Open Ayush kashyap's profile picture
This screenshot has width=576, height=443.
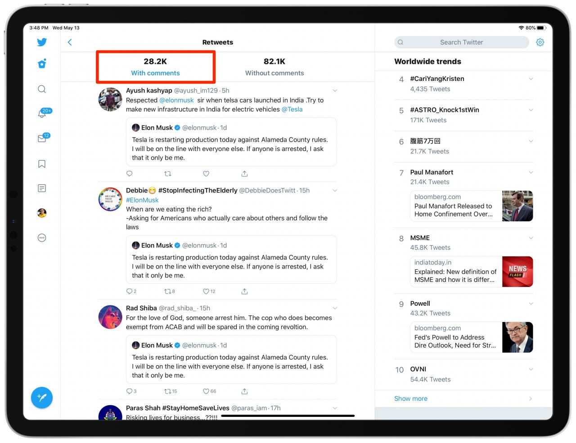(110, 99)
